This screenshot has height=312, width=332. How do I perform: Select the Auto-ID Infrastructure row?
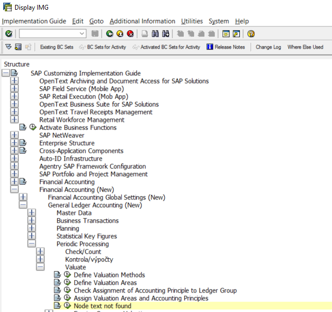click(71, 158)
